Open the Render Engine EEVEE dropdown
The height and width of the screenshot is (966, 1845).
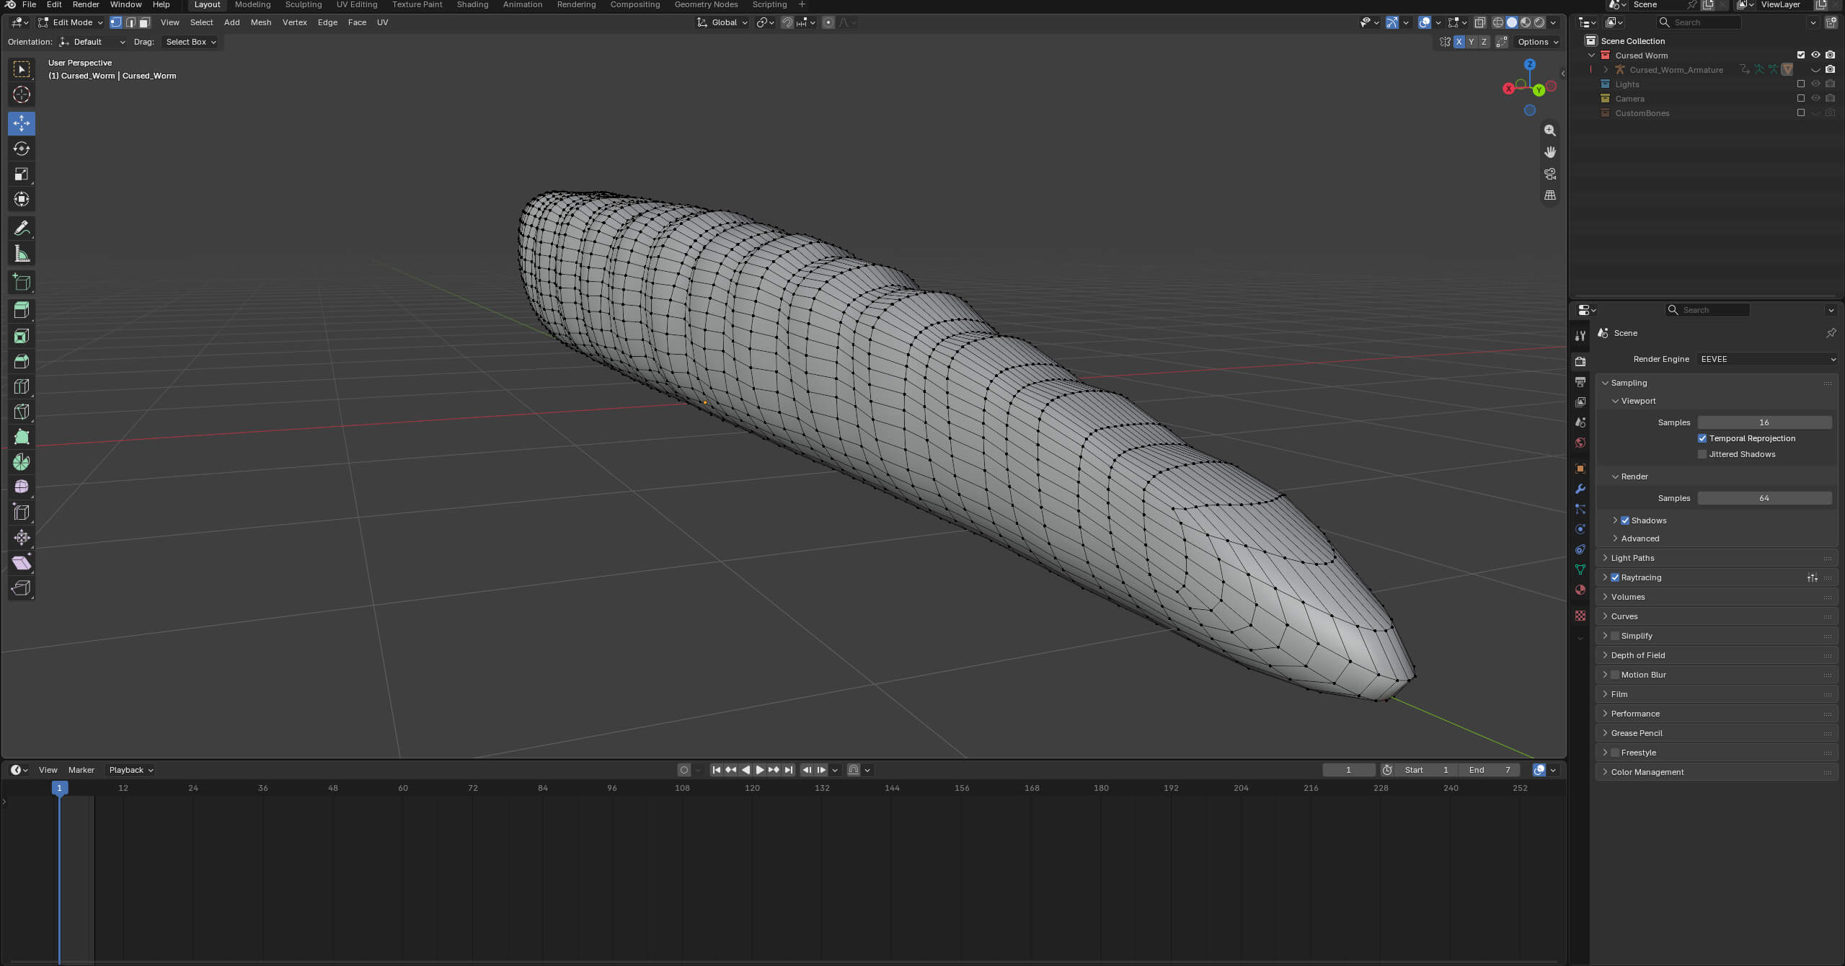coord(1768,359)
